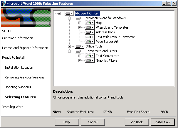The image size is (178, 128).
Task: Click the Updating Windows step
Action: click(x=18, y=87)
